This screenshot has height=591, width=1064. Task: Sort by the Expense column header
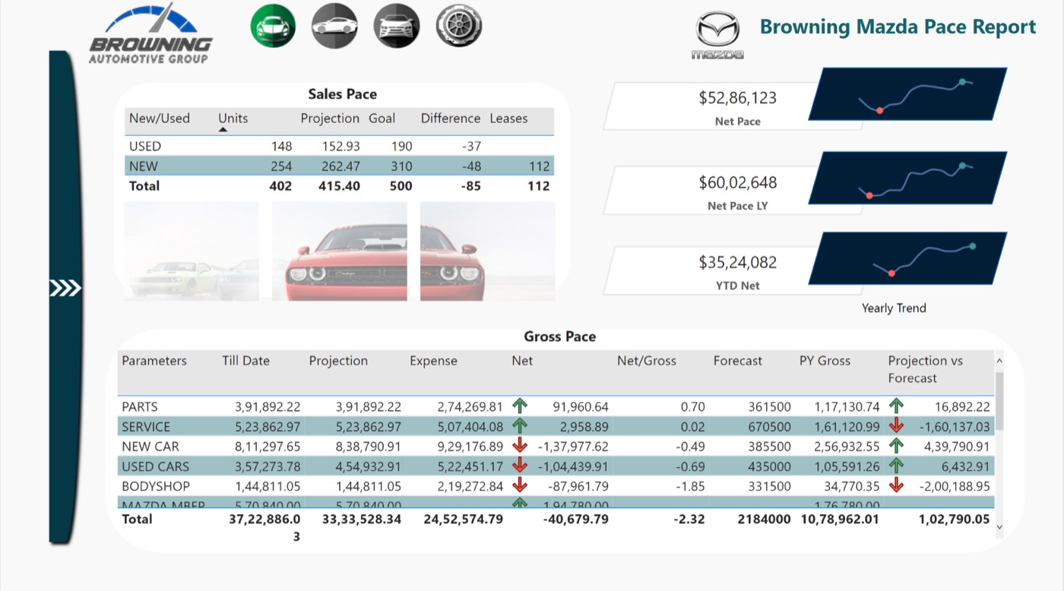(433, 361)
